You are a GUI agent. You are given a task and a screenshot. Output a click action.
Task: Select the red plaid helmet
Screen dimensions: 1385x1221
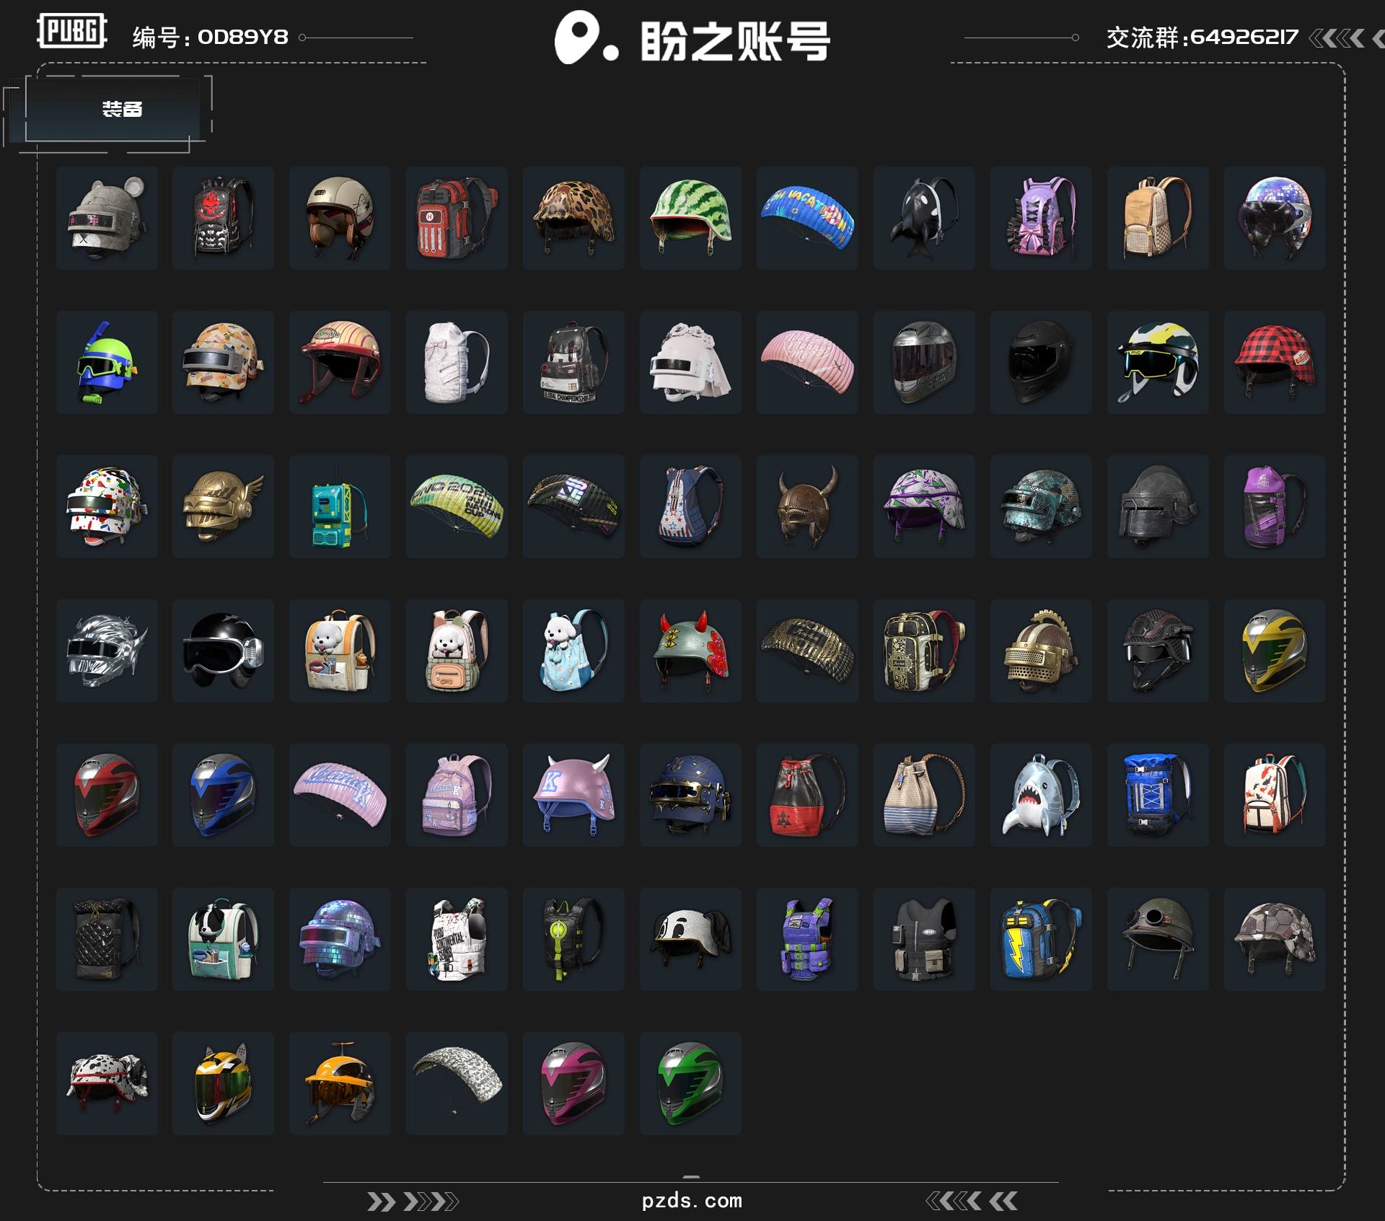1275,362
